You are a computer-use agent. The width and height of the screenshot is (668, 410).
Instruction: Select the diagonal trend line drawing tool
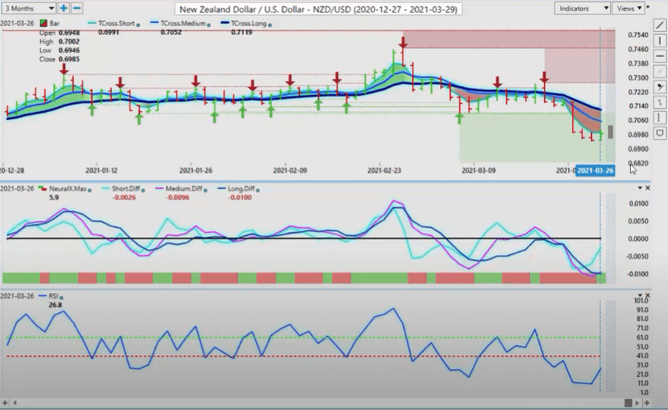tap(660, 26)
